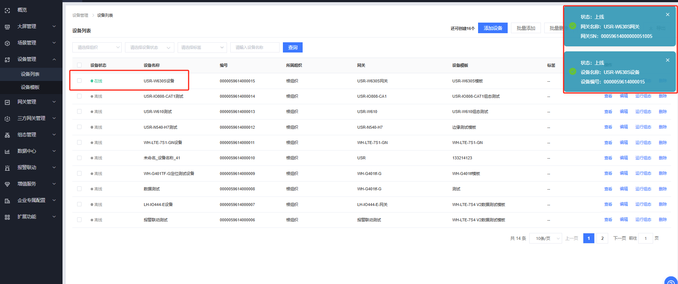
Task: Close the 网关名称 USR-W630S网关 notification
Action: click(x=667, y=15)
